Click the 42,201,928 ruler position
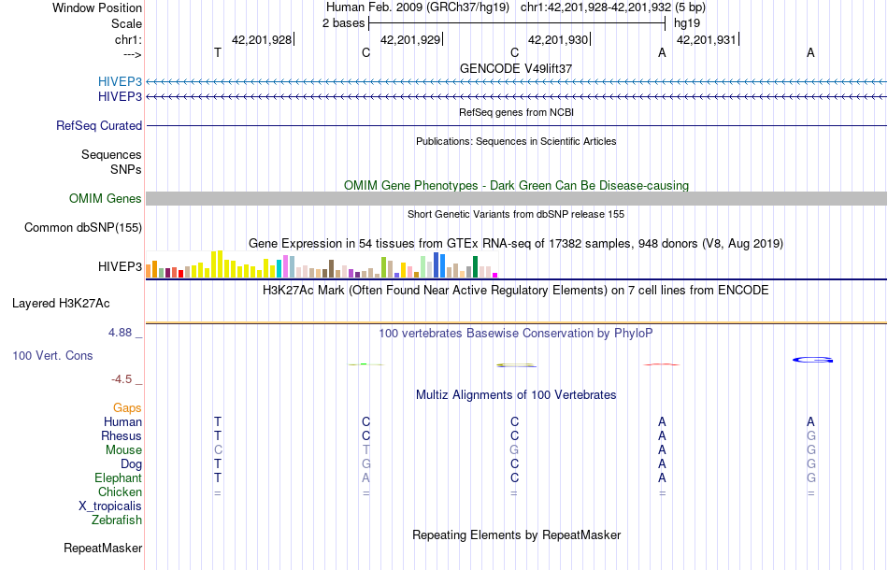 [x=262, y=39]
